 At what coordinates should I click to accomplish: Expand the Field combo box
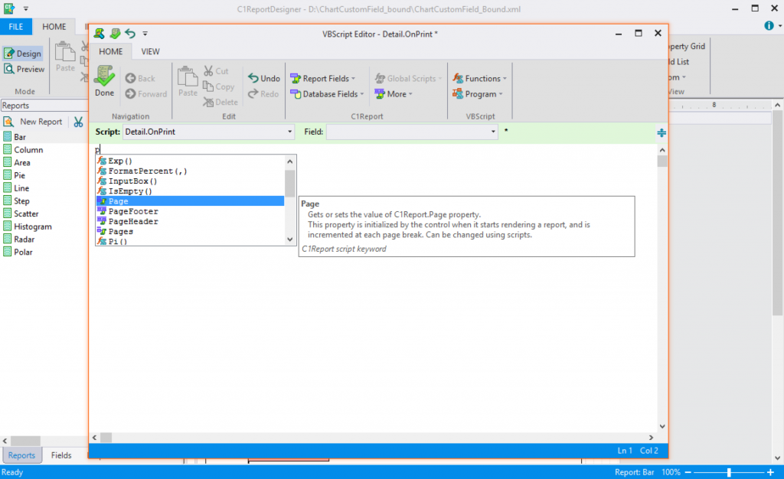pyautogui.click(x=493, y=132)
